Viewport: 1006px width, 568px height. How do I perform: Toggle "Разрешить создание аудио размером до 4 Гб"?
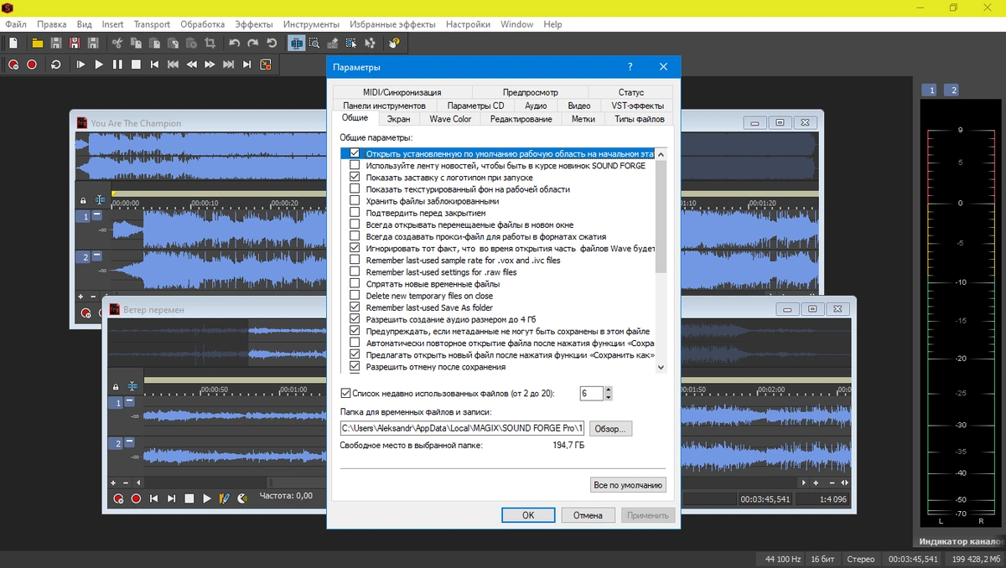355,319
